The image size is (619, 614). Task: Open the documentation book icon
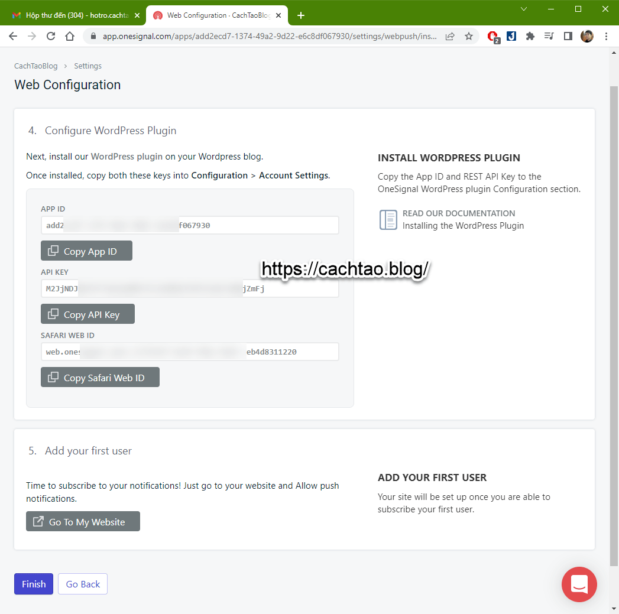pos(388,219)
